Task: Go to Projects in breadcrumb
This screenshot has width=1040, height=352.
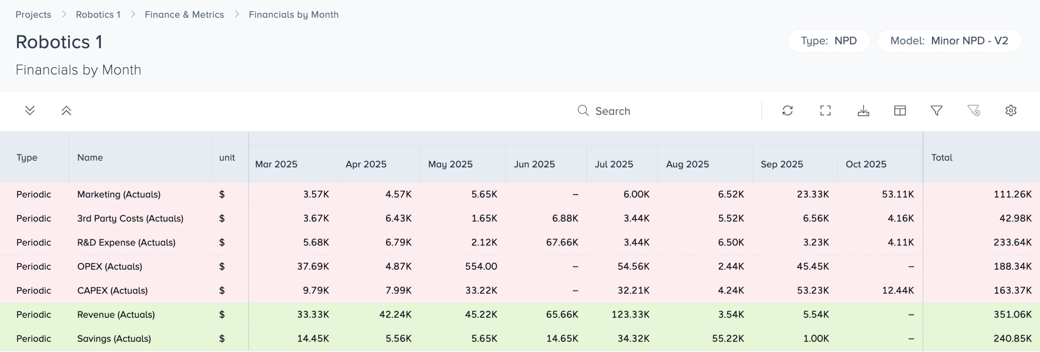Action: pyautogui.click(x=33, y=15)
